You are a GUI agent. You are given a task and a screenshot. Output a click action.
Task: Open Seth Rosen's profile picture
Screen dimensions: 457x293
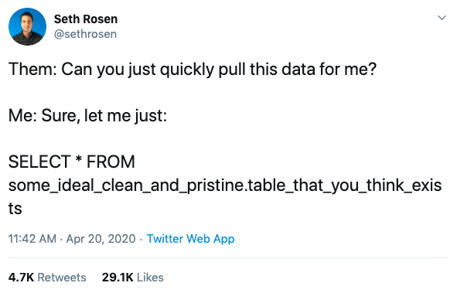pyautogui.click(x=27, y=26)
